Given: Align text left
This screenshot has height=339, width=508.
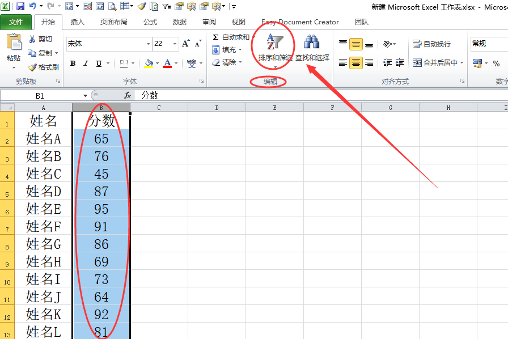Looking at the screenshot, I should 343,62.
